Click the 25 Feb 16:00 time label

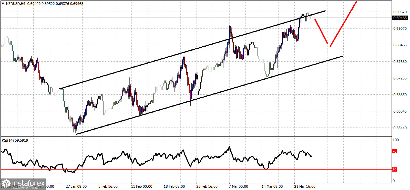pyautogui.click(x=207, y=186)
